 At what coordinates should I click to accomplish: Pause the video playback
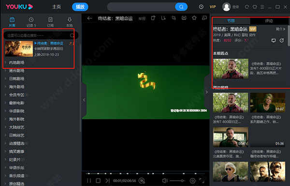point(89,181)
